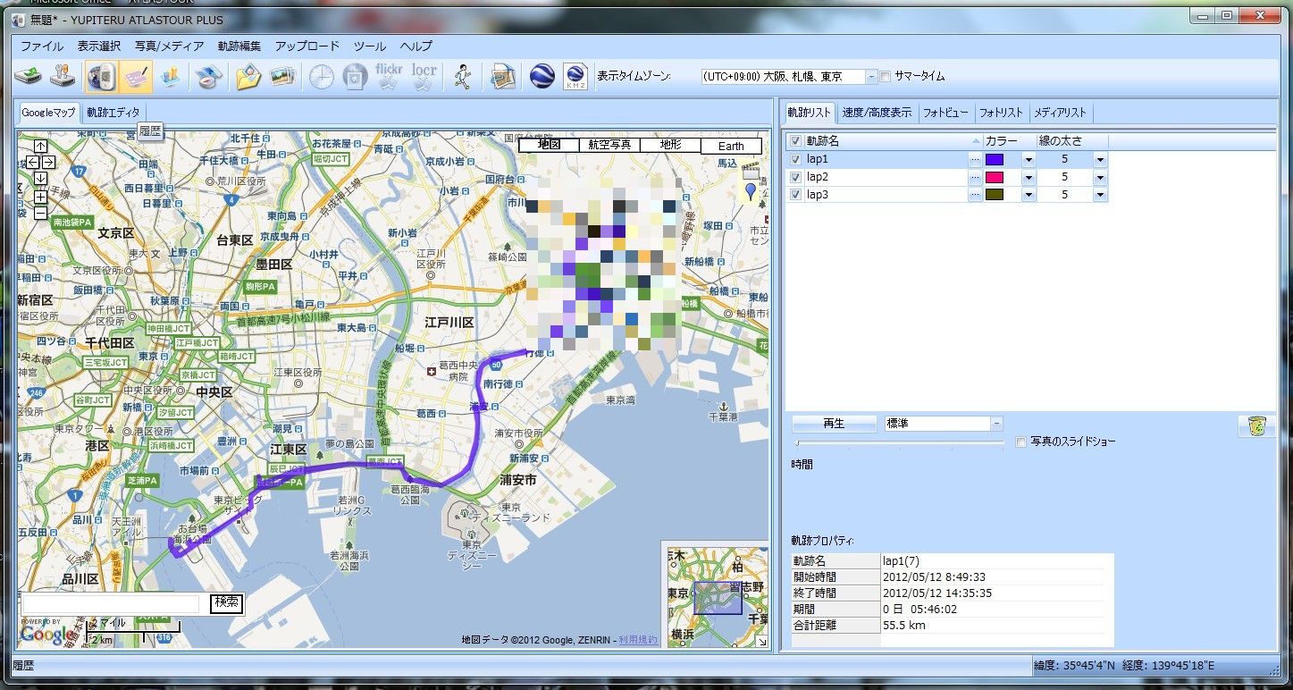The width and height of the screenshot is (1293, 690).
Task: Open the lap3 line thickness dropdown
Action: 1100,195
